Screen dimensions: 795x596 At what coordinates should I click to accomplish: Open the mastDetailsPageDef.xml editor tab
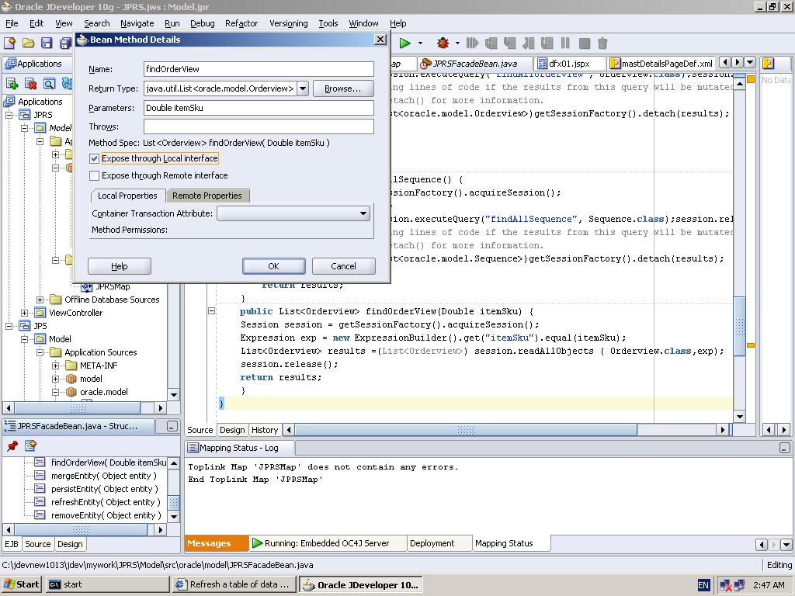[661, 64]
